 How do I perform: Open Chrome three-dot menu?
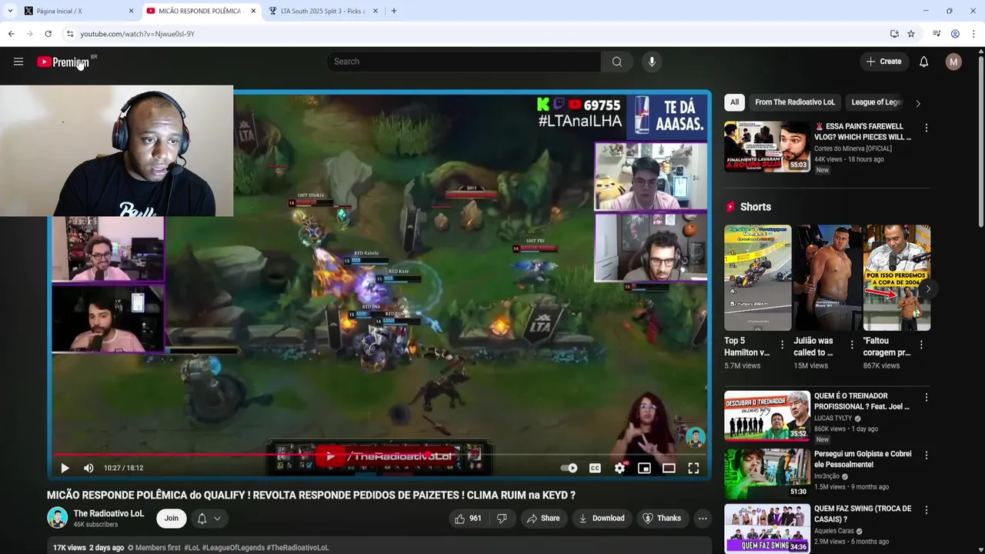pyautogui.click(x=973, y=34)
